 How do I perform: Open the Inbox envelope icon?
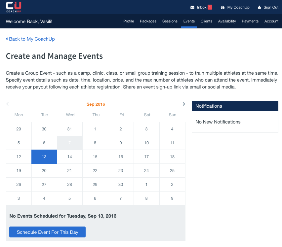pos(192,7)
